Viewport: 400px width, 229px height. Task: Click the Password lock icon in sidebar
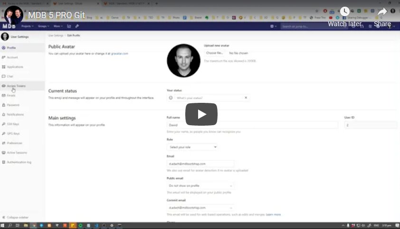click(4, 105)
